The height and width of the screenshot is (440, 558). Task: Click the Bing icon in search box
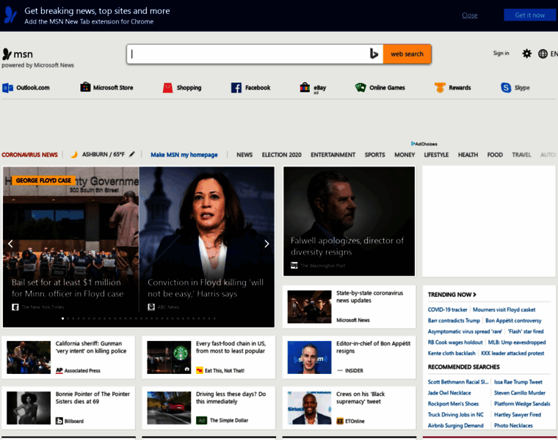pos(373,54)
